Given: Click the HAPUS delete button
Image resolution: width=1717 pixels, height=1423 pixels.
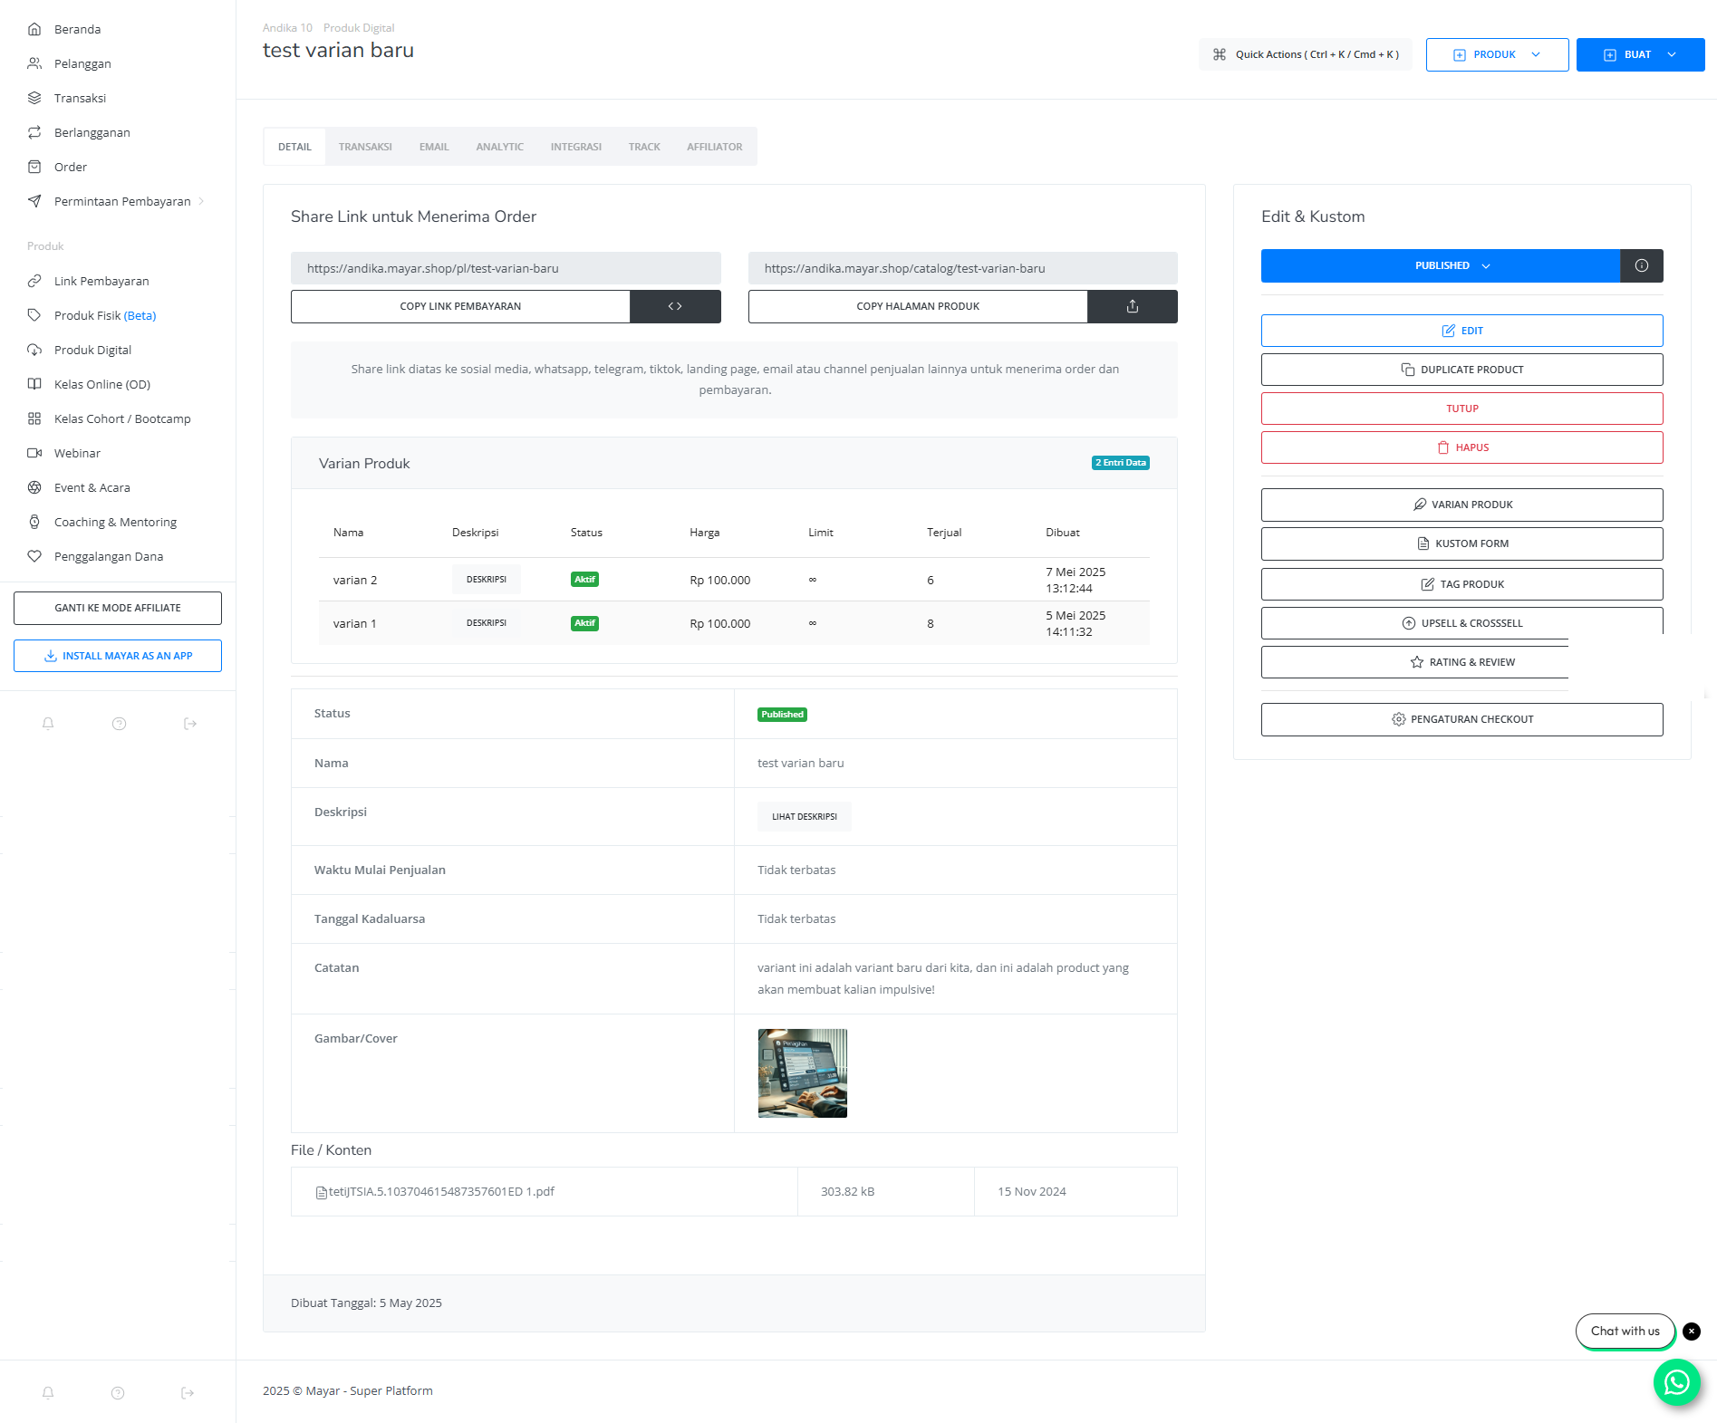Looking at the screenshot, I should tap(1462, 447).
